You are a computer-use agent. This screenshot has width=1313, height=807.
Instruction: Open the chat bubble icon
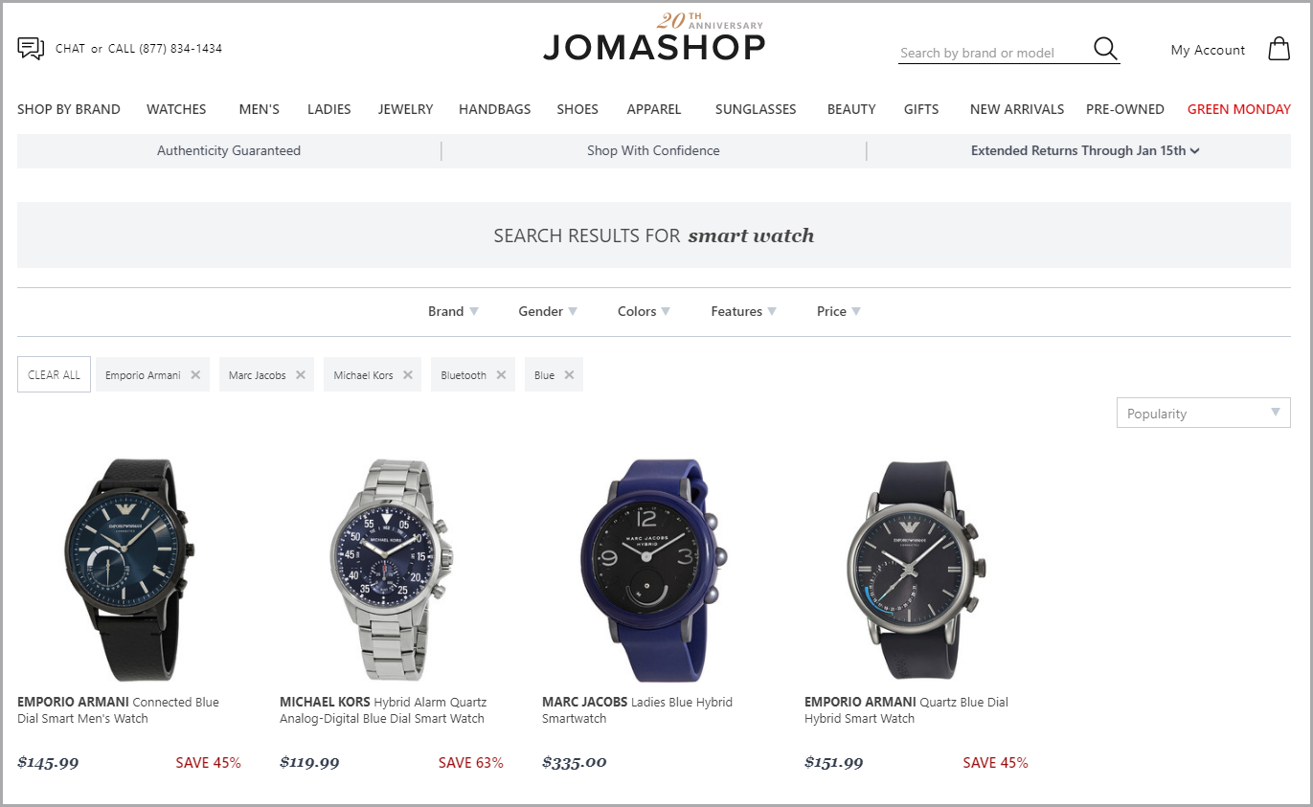coord(31,48)
